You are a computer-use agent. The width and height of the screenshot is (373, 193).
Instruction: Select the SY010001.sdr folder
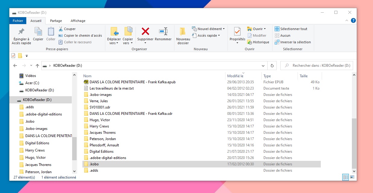pyautogui.click(x=201, y=107)
